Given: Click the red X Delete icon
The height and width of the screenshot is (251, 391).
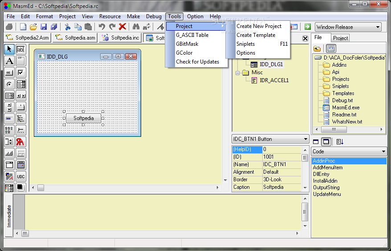Looking at the screenshot, I should [122, 26].
